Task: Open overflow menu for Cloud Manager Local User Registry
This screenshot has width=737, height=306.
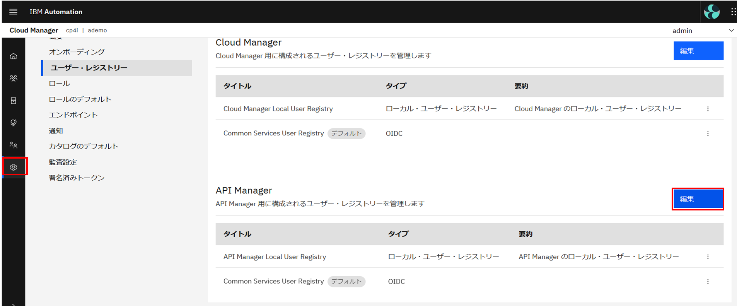Action: click(x=708, y=109)
